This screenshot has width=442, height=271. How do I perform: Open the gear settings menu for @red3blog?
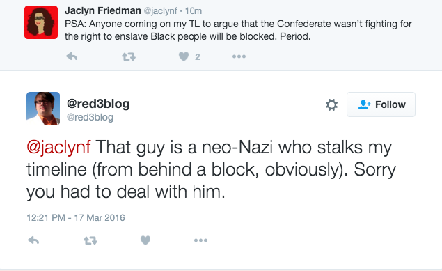point(331,104)
